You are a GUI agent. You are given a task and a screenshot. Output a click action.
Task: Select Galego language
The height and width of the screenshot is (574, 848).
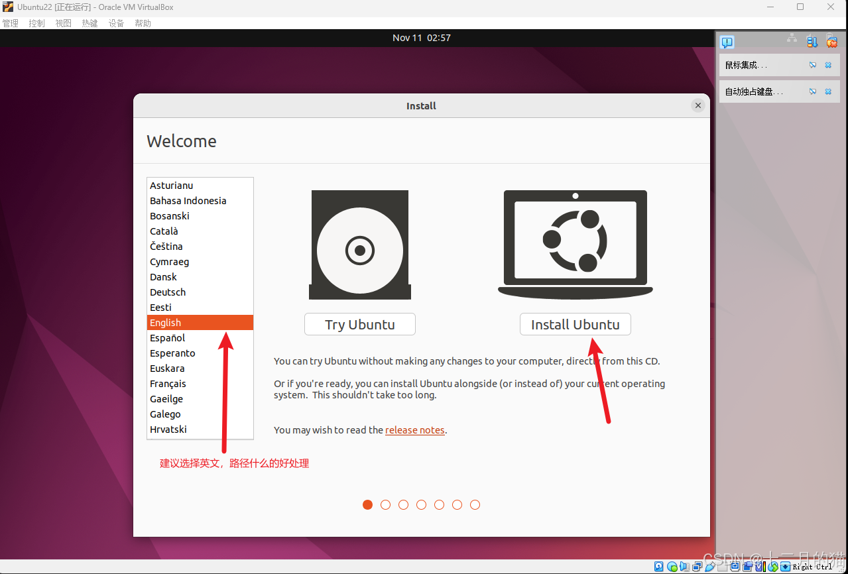coord(200,414)
